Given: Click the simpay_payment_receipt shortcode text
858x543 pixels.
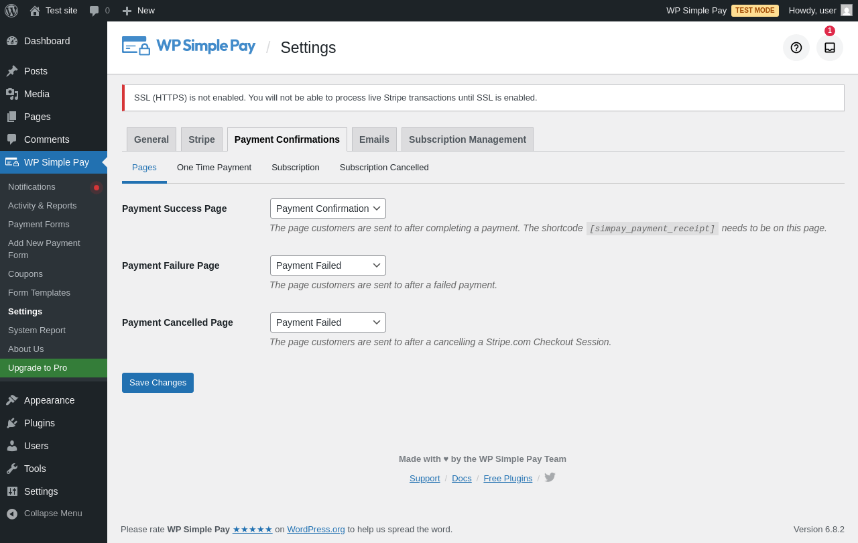Looking at the screenshot, I should (x=652, y=229).
